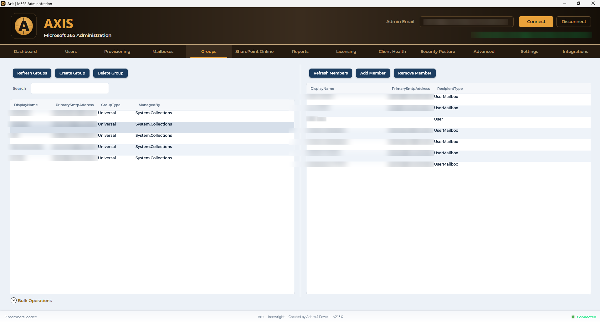
Task: Click the Admin Email input field
Action: click(x=466, y=22)
